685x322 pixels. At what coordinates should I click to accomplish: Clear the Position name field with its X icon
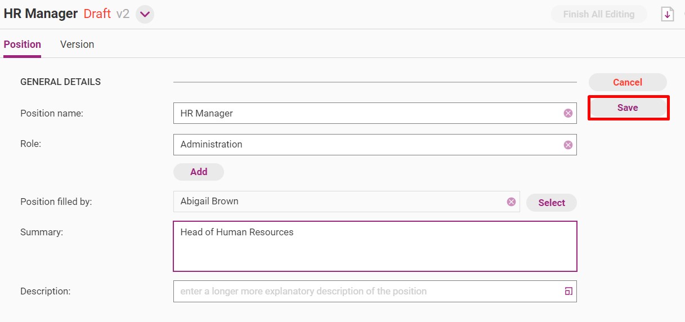pos(568,113)
